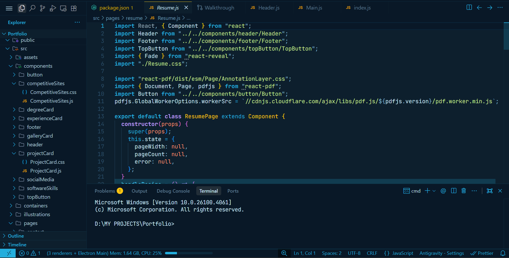
Task: Collapse the src folder
Action: 43,49
